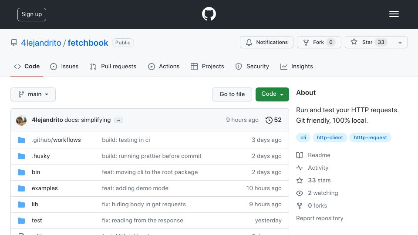The width and height of the screenshot is (418, 235).
Task: Open the Projects tab
Action: 207,66
